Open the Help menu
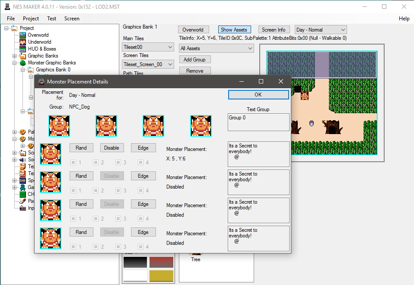The image size is (414, 285). click(x=404, y=19)
